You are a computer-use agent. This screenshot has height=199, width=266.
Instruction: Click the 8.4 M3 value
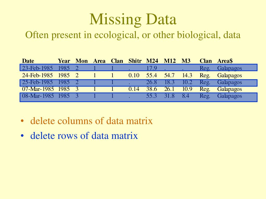click(185, 96)
